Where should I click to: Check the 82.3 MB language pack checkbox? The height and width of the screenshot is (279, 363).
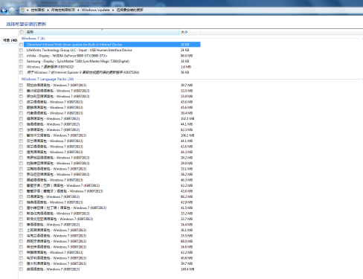pyautogui.click(x=21, y=129)
